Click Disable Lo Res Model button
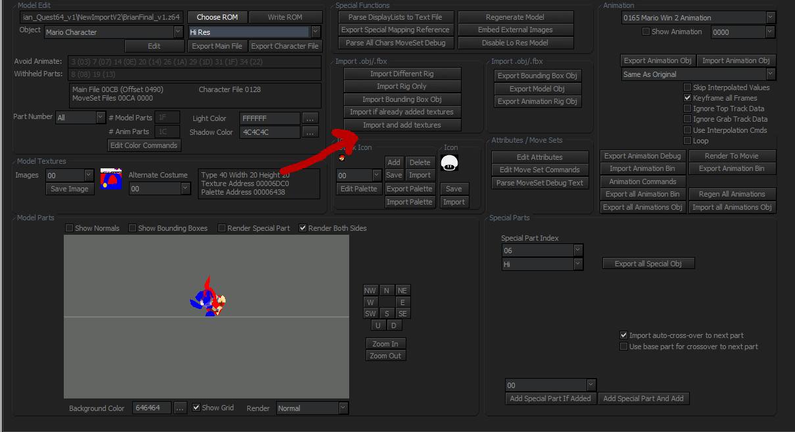 [x=516, y=43]
